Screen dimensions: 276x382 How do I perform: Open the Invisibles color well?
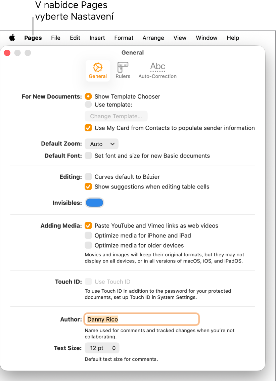(94, 203)
